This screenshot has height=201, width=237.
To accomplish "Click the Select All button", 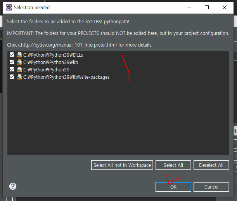I will coord(173,165).
